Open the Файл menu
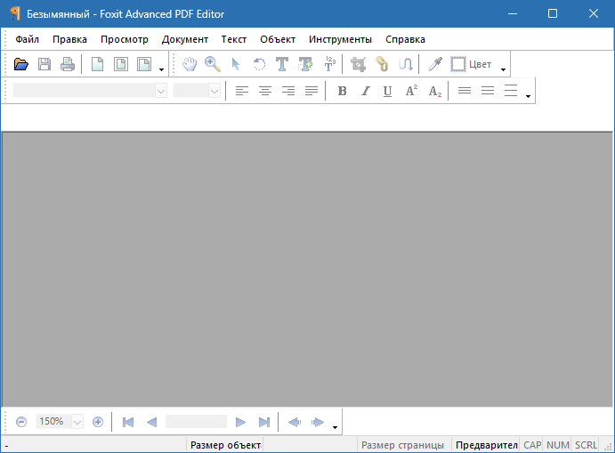Screen dimensions: 615x453 (27, 39)
